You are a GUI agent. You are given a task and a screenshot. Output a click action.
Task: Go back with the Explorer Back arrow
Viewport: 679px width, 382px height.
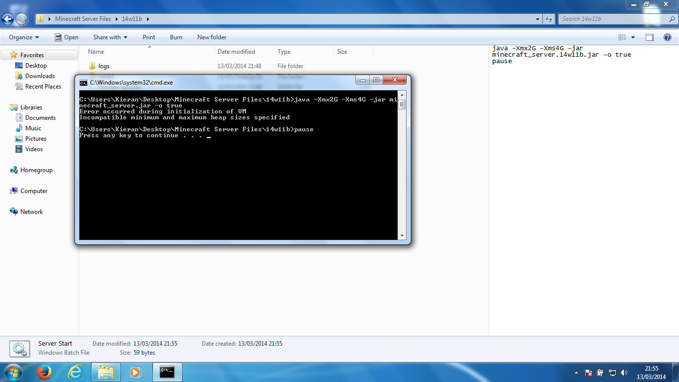(8, 19)
